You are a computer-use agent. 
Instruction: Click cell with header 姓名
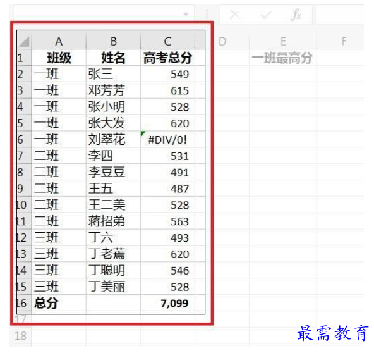[113, 58]
